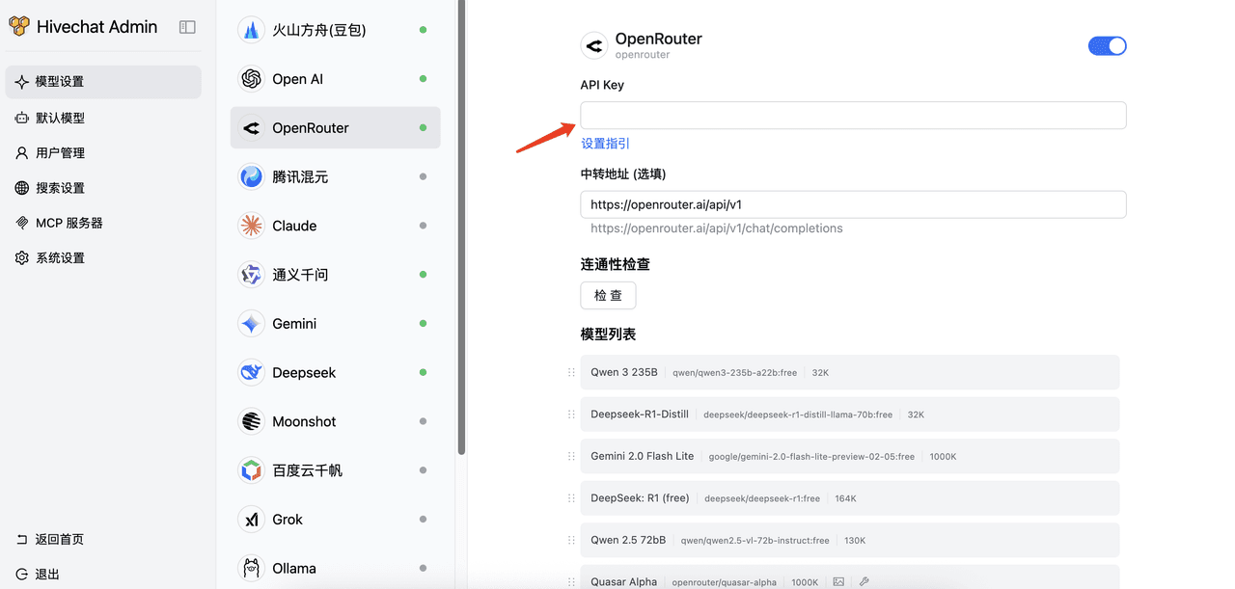Click the Qwen 3 235B model row
Screen dimensions: 1235x589
(849, 372)
